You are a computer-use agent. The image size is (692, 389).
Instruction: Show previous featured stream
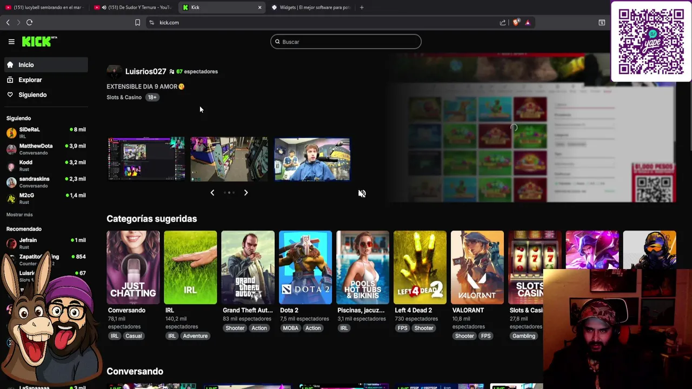point(212,192)
